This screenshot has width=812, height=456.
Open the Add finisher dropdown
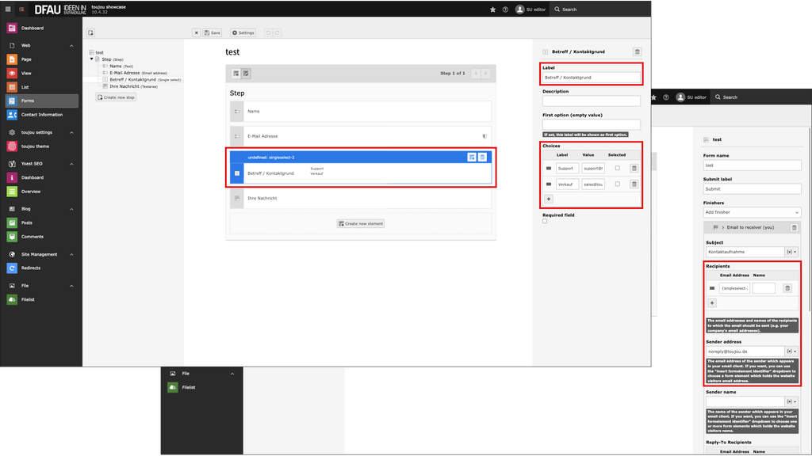click(x=753, y=212)
